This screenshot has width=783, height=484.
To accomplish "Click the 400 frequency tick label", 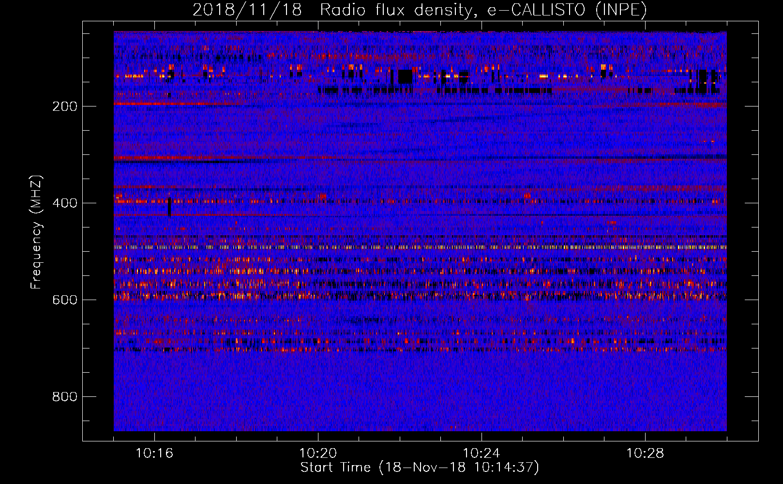I will (x=65, y=203).
